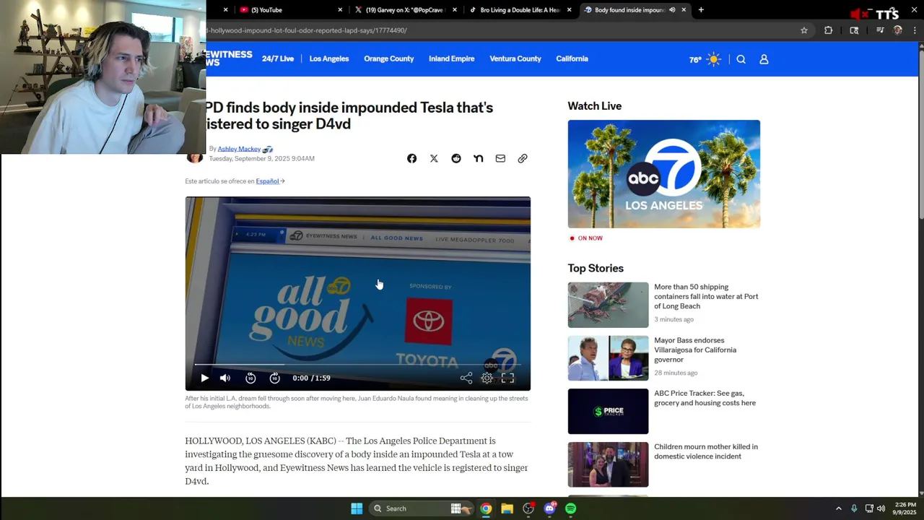
Task: Open shipping containers Port of Long Beach story
Action: pos(706,296)
